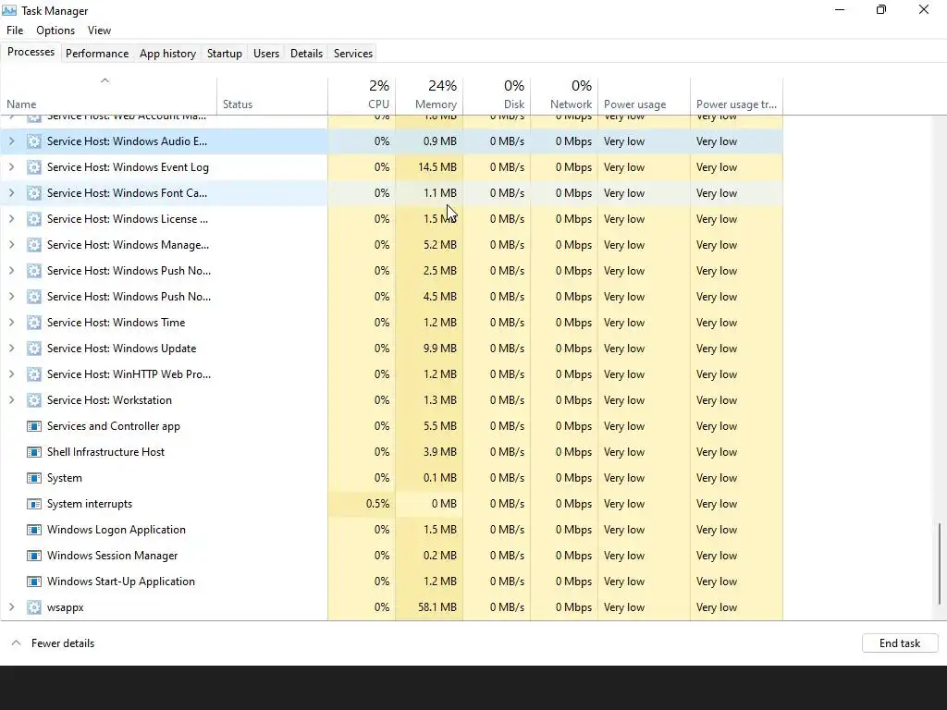Sort by the Disk column header

tap(497, 95)
